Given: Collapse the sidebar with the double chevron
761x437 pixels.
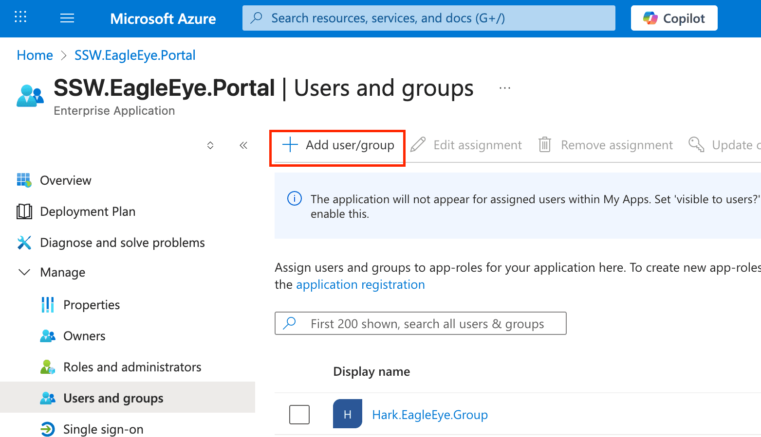Looking at the screenshot, I should 243,145.
